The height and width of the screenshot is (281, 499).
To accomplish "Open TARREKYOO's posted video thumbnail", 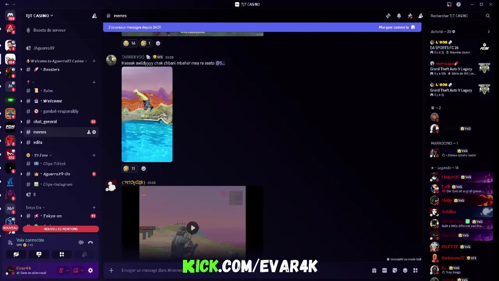I will [147, 114].
